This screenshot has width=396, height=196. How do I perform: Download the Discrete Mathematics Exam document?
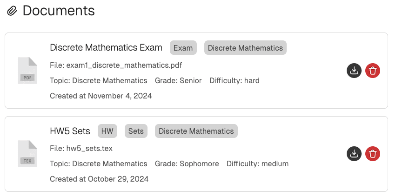click(354, 71)
